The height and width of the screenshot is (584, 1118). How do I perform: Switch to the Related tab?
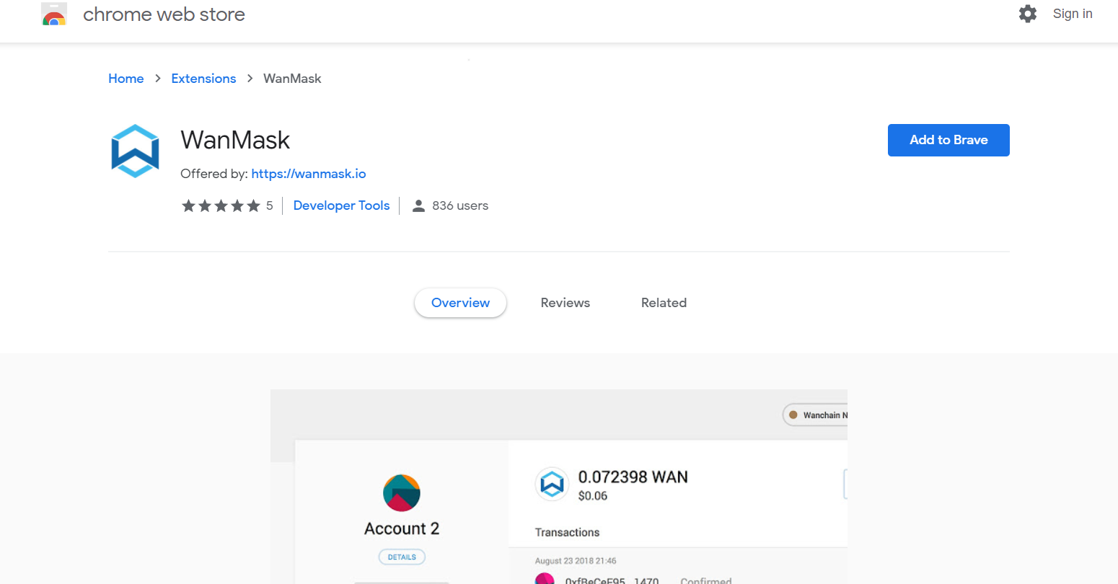(x=664, y=303)
